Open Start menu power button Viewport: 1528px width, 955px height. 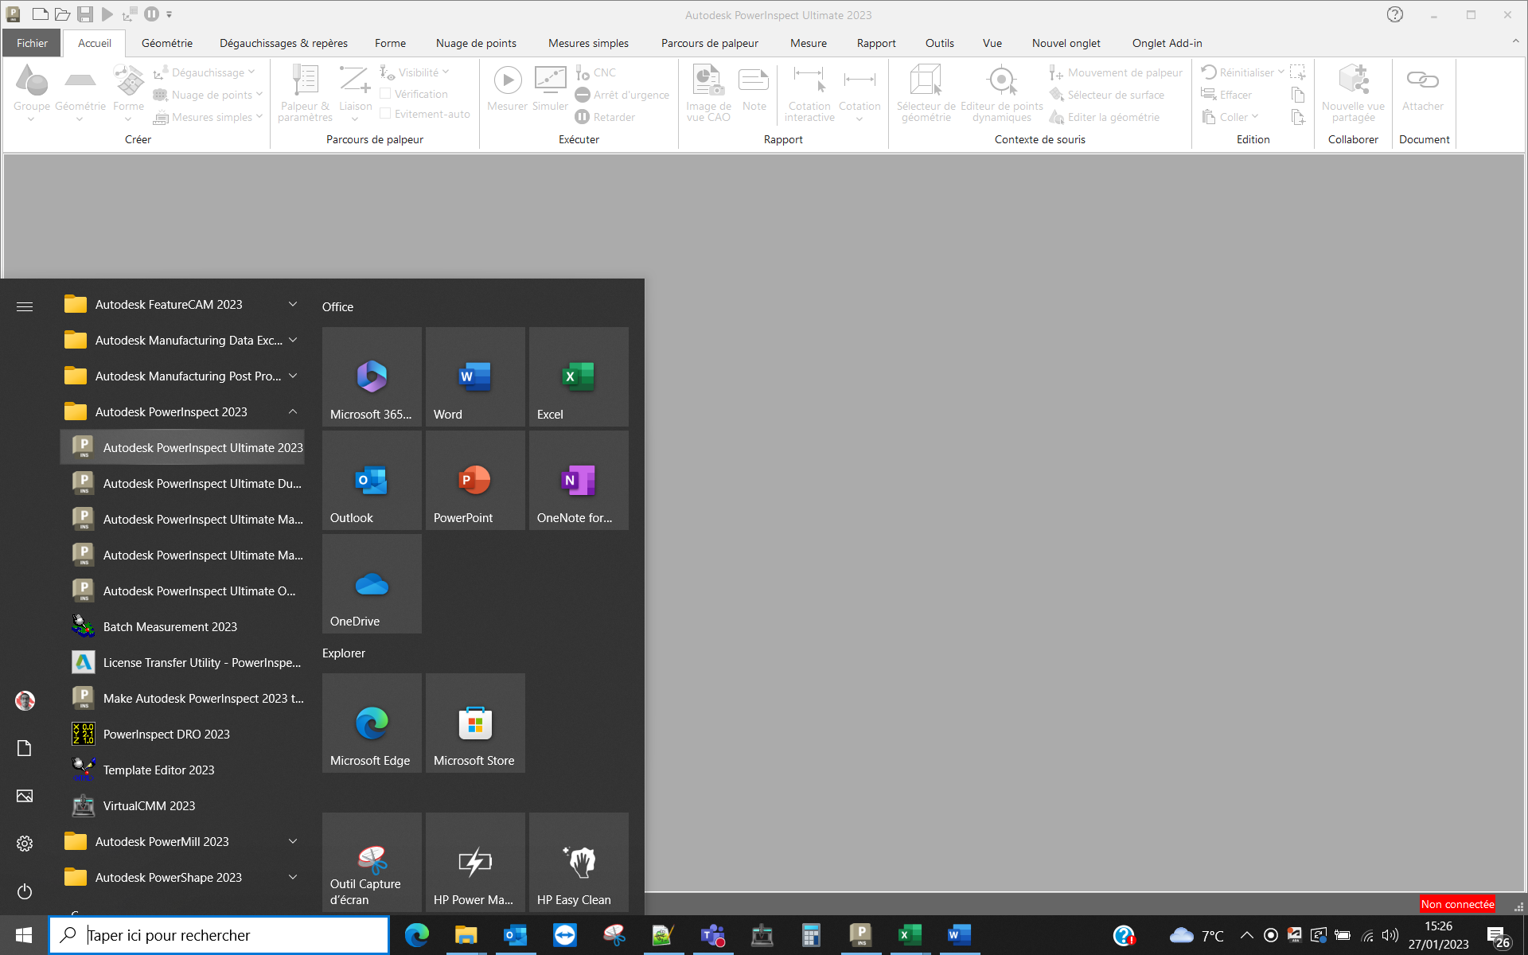tap(25, 891)
